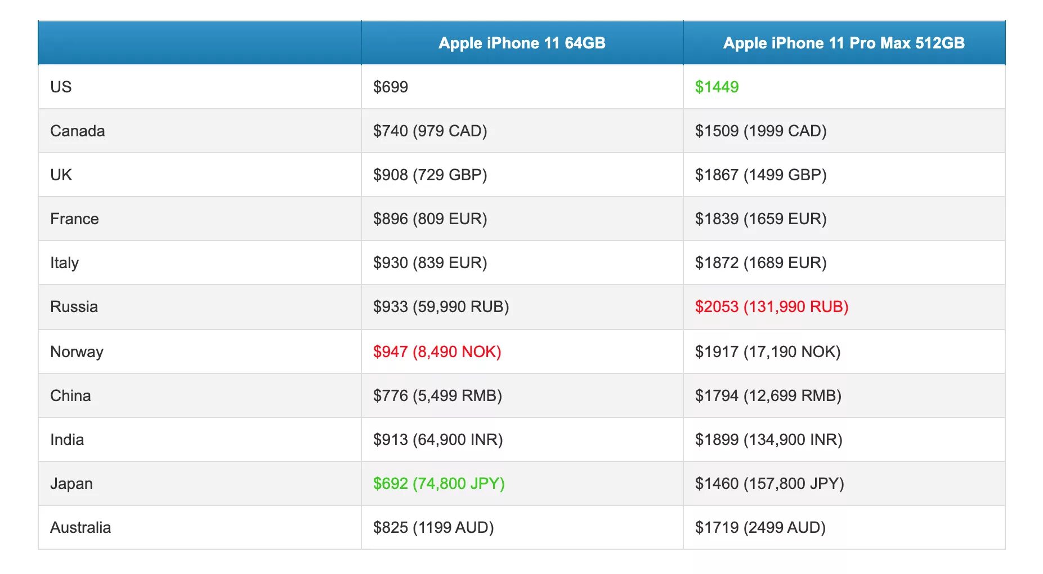Click the Apple iPhone 11 64GB column header
This screenshot has height=574, width=1043.
tap(521, 43)
